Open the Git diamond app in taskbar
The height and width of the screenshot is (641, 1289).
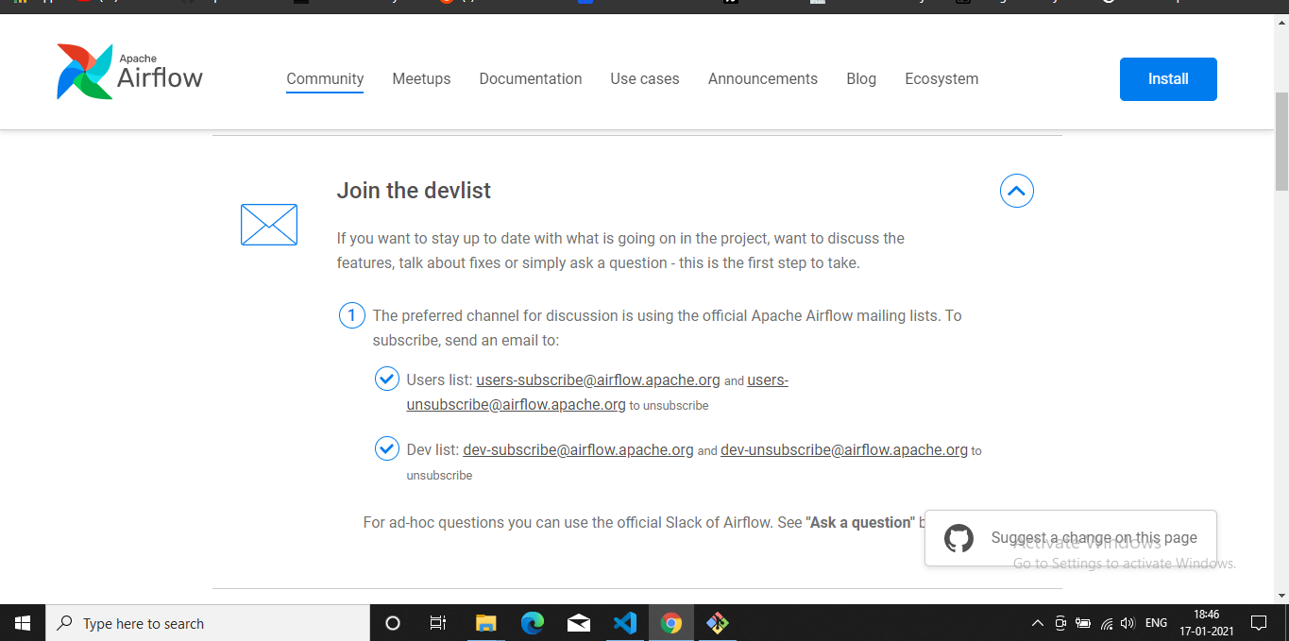click(x=718, y=623)
